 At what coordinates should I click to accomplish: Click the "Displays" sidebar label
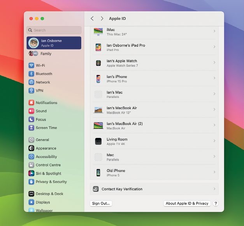(43, 202)
